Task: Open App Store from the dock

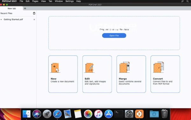Action: (x=109, y=114)
